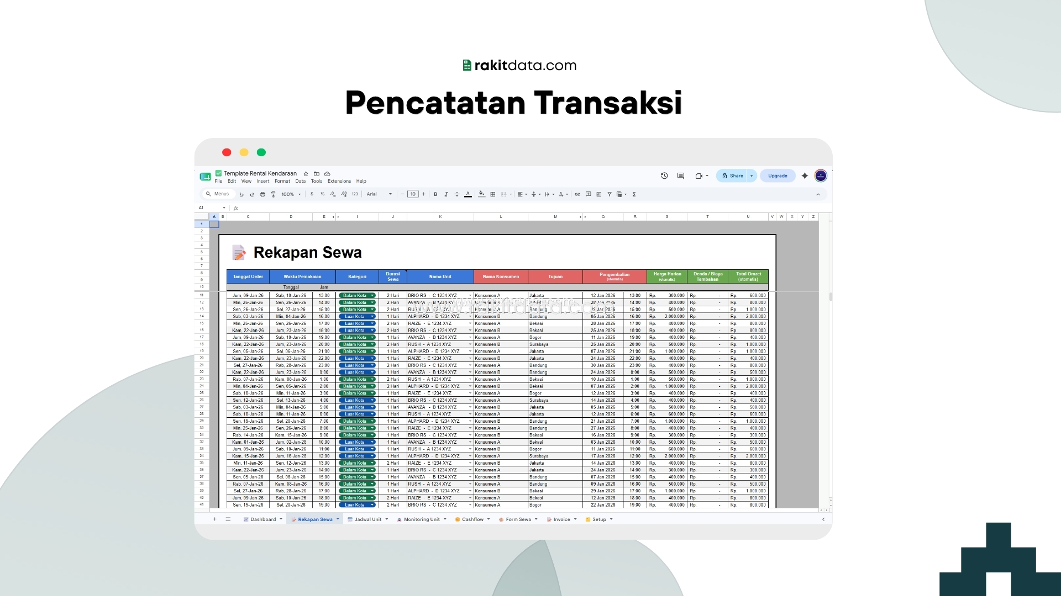Screen dimensions: 1061x596
Task: Show side panel with bottom-right chevron
Action: [x=823, y=519]
